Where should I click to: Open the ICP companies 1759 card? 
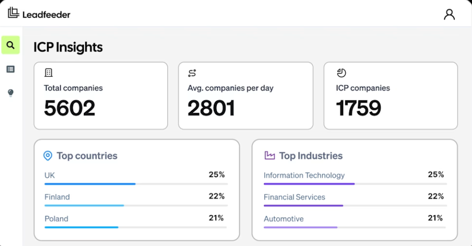pyautogui.click(x=391, y=96)
